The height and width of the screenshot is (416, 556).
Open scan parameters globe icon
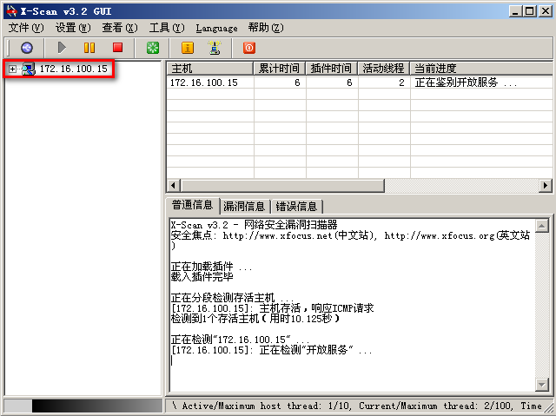pyautogui.click(x=27, y=48)
